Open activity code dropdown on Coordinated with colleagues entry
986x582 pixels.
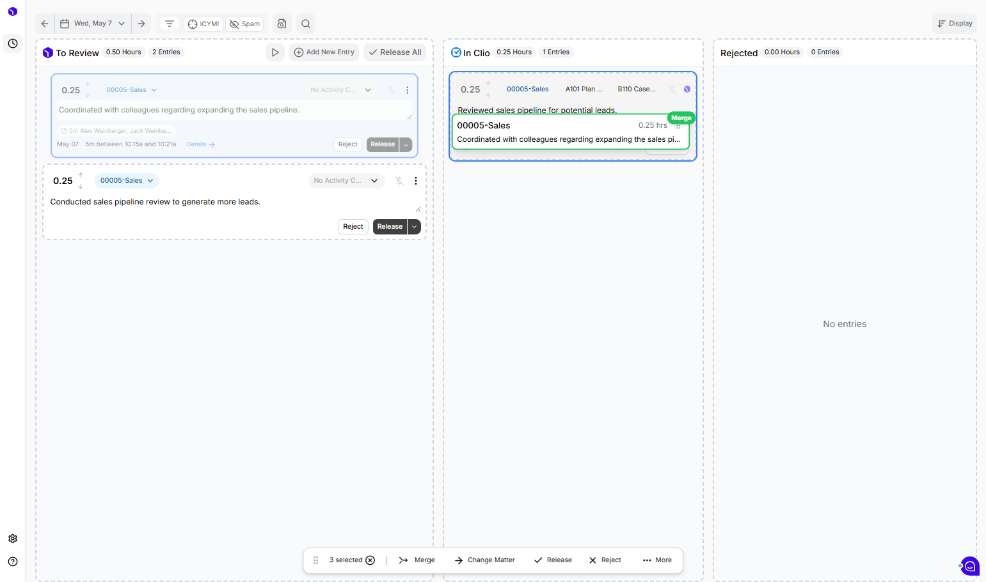(340, 90)
